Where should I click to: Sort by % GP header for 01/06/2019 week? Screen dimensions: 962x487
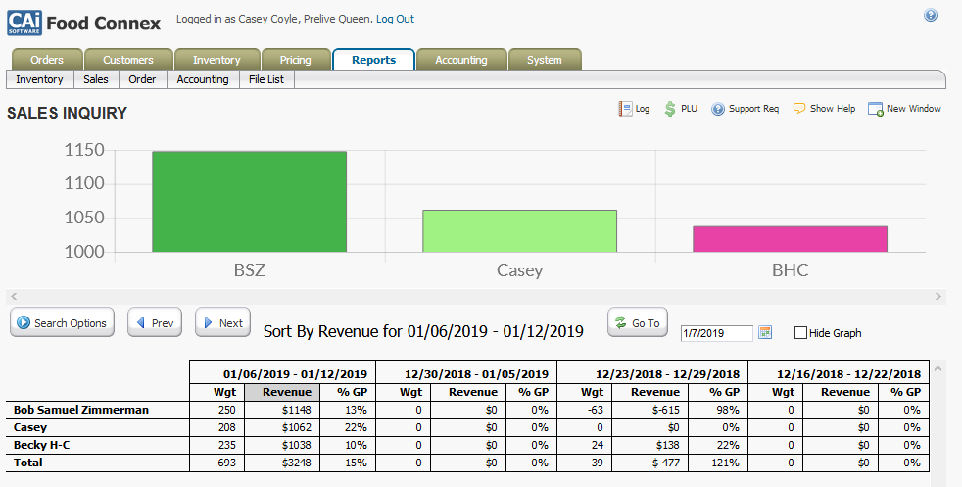pos(347,392)
